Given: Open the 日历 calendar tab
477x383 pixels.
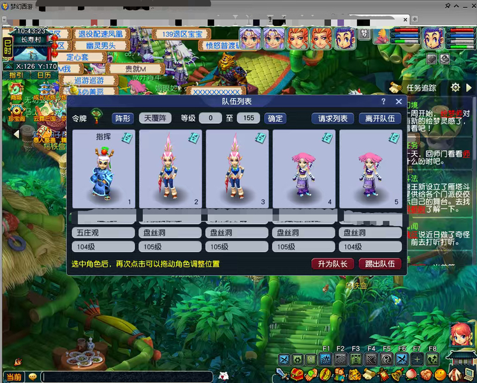Looking at the screenshot, I should pos(44,75).
